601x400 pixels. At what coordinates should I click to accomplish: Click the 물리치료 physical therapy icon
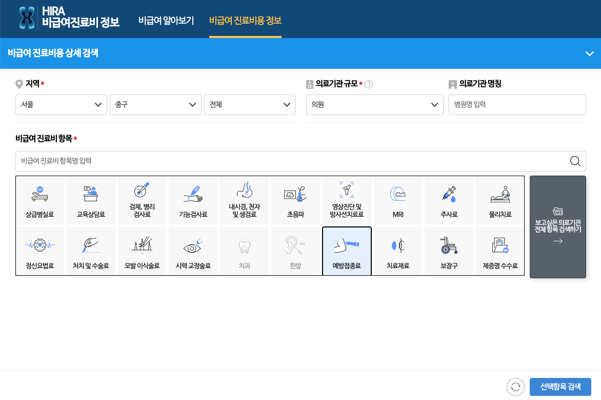coord(499,200)
